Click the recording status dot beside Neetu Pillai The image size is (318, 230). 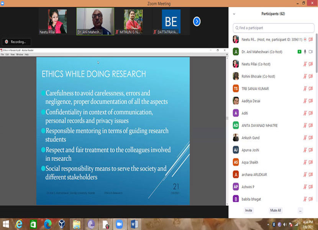(305, 39)
